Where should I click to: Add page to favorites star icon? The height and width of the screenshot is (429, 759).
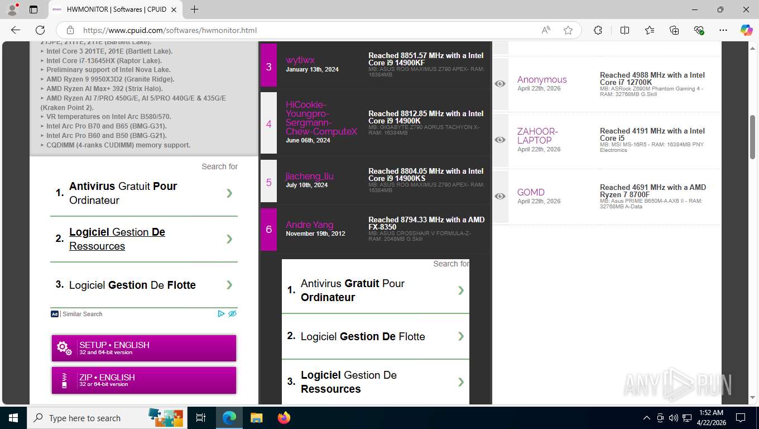click(568, 30)
